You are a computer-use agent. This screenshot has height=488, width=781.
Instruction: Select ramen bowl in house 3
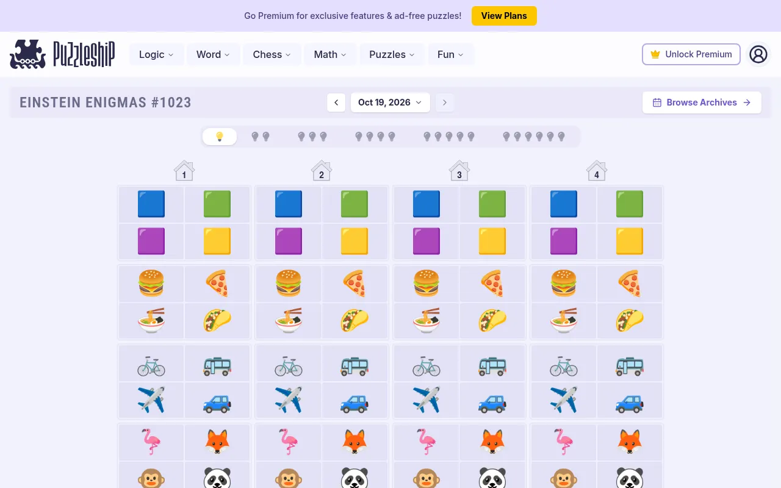click(426, 321)
